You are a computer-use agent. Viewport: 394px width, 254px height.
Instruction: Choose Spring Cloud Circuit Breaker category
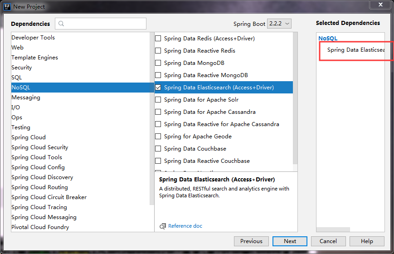(x=80, y=197)
